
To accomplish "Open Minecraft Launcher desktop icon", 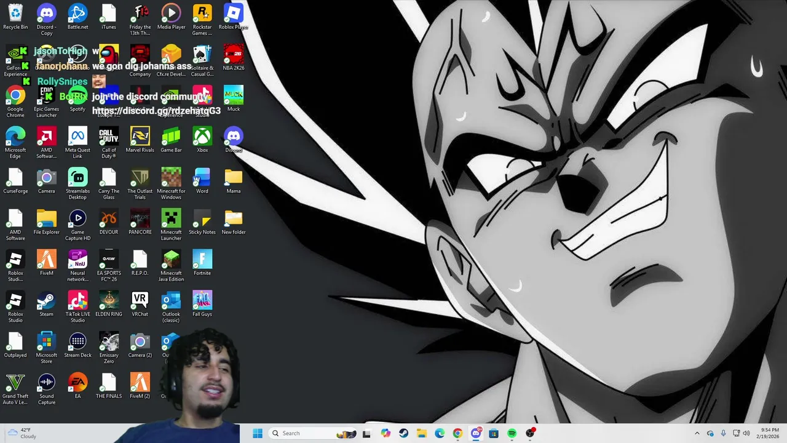I will (x=171, y=225).
